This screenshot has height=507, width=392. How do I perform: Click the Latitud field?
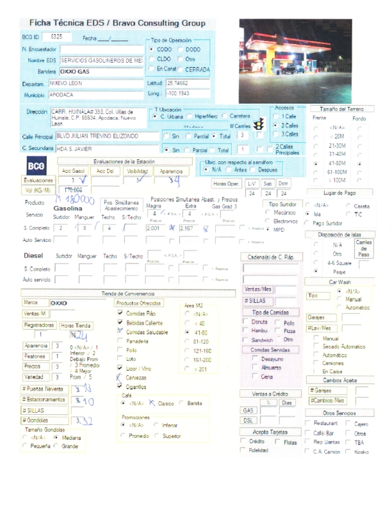188,83
